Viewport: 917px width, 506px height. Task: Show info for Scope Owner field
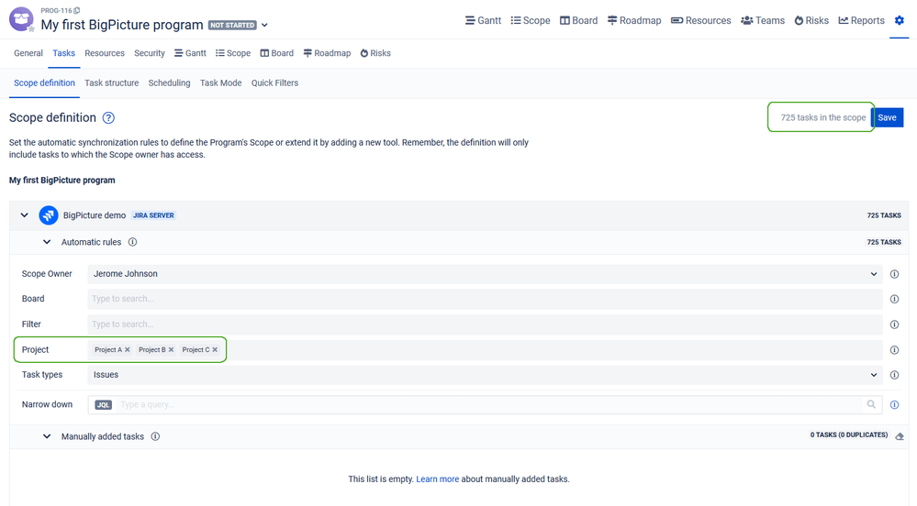coord(894,274)
